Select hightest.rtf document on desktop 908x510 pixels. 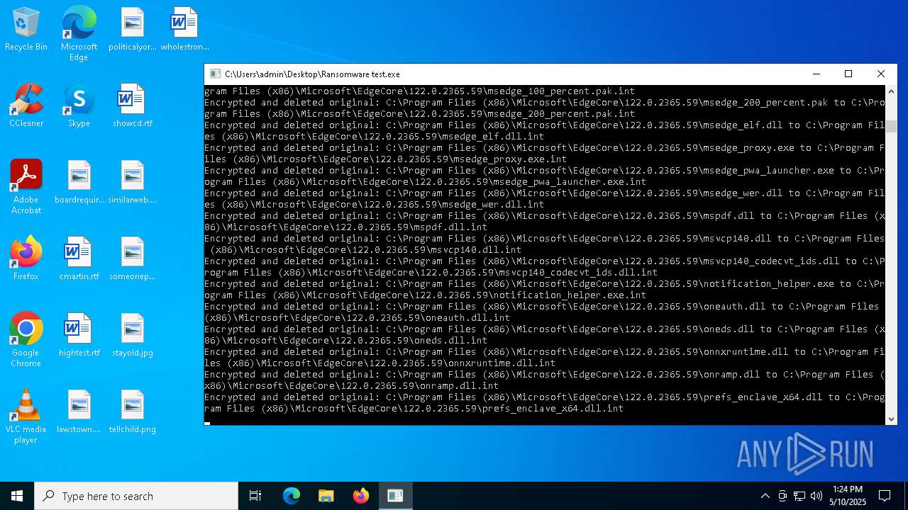[x=79, y=336]
